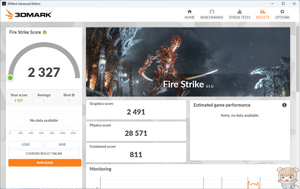
Task: Click the green marker on score gauge
Action: 10,78
